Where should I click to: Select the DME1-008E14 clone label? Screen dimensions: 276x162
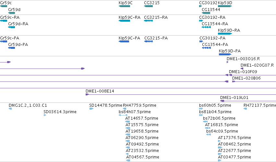(x=100, y=91)
